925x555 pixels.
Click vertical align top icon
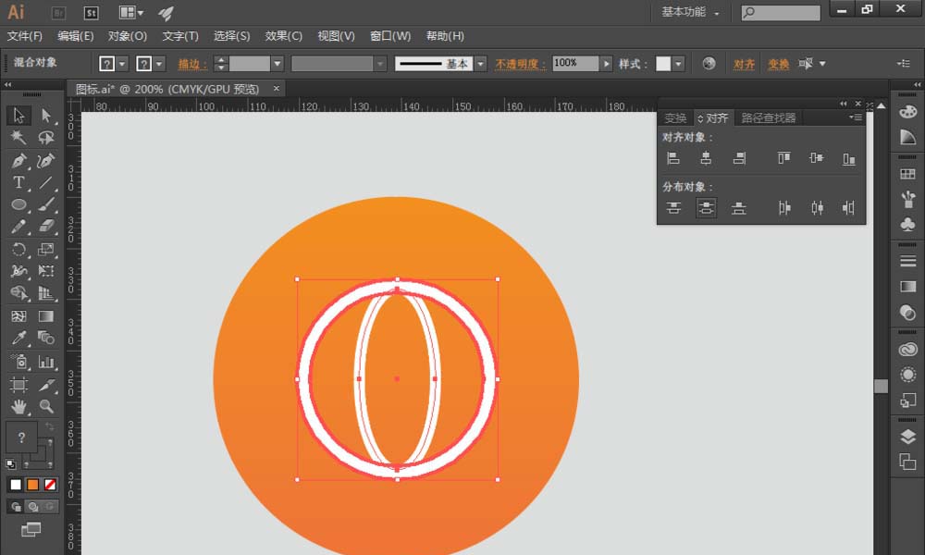[783, 158]
